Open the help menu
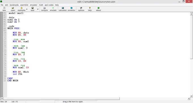 click(x=57, y=5)
